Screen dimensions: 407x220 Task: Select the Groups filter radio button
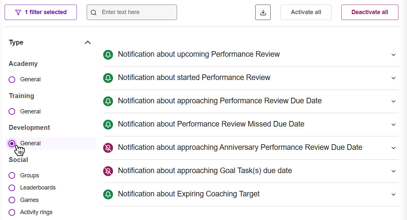point(12,175)
